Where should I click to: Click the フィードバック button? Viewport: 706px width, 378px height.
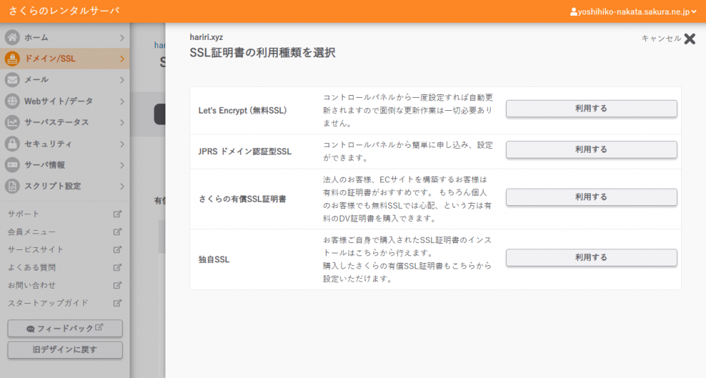pyautogui.click(x=65, y=328)
